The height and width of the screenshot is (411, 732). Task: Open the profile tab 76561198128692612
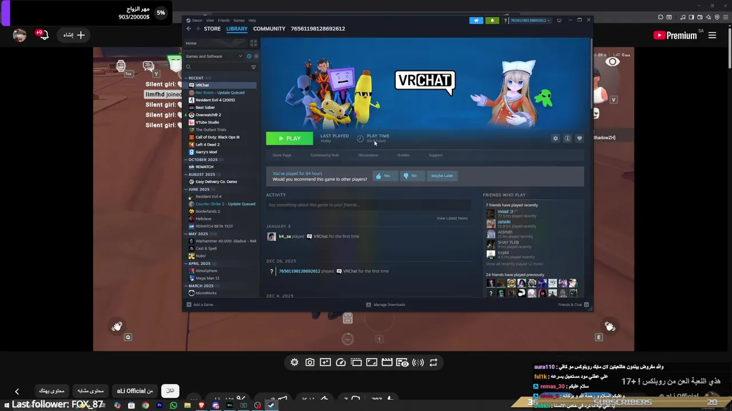318,29
